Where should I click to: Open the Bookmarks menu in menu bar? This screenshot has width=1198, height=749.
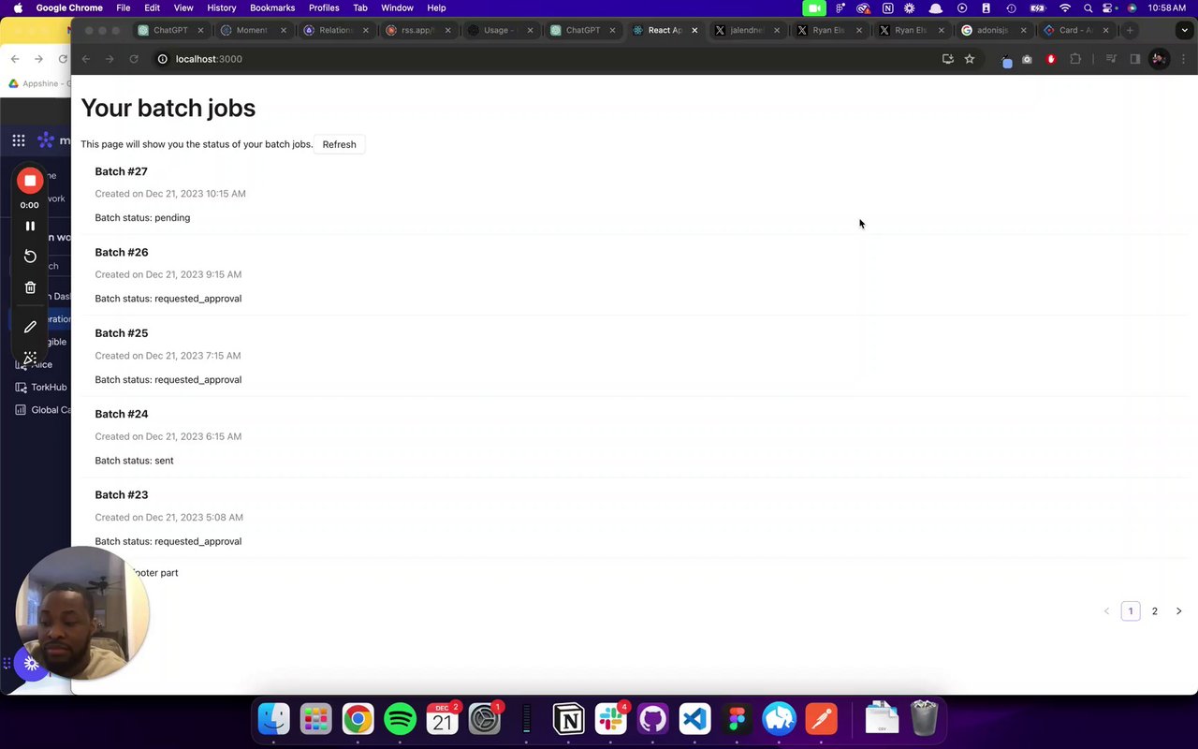pyautogui.click(x=272, y=7)
